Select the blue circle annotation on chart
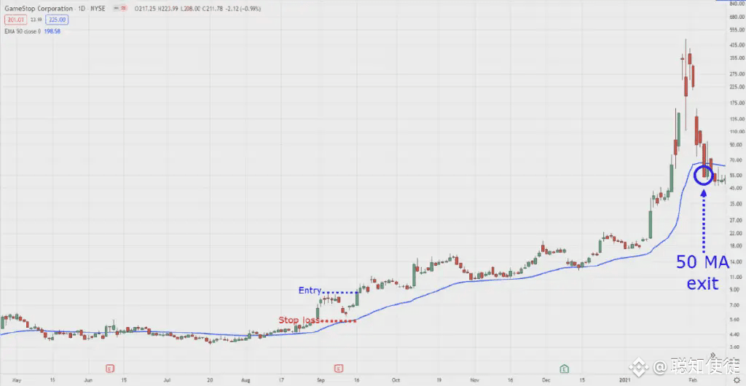 pyautogui.click(x=704, y=176)
